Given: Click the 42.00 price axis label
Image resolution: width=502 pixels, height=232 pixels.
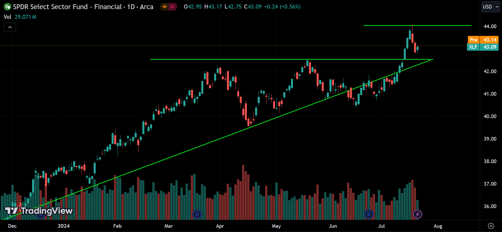Looking at the screenshot, I should [490, 71].
